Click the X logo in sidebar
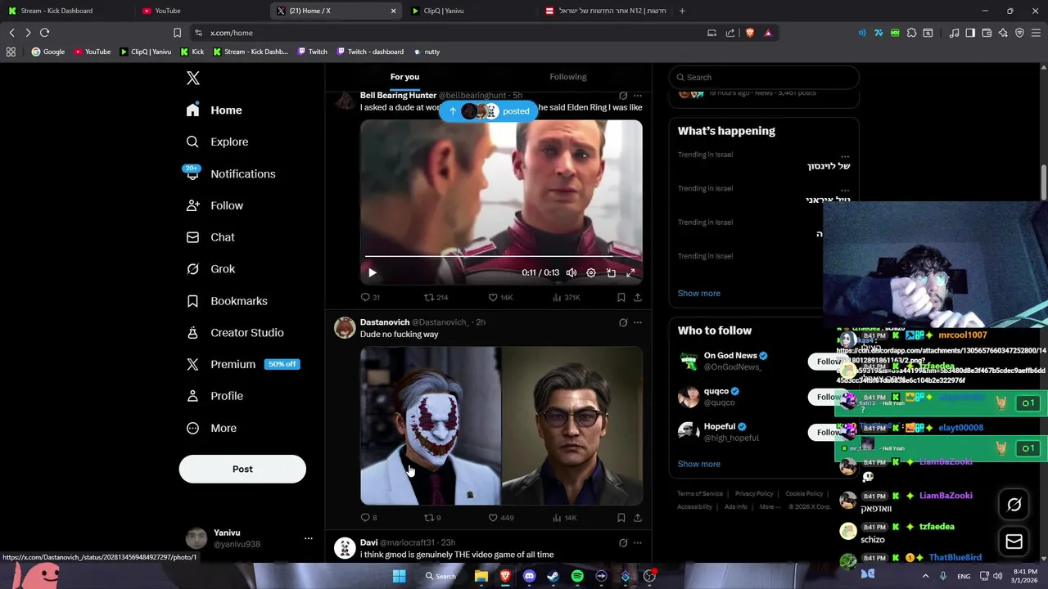1048x589 pixels. (193, 78)
